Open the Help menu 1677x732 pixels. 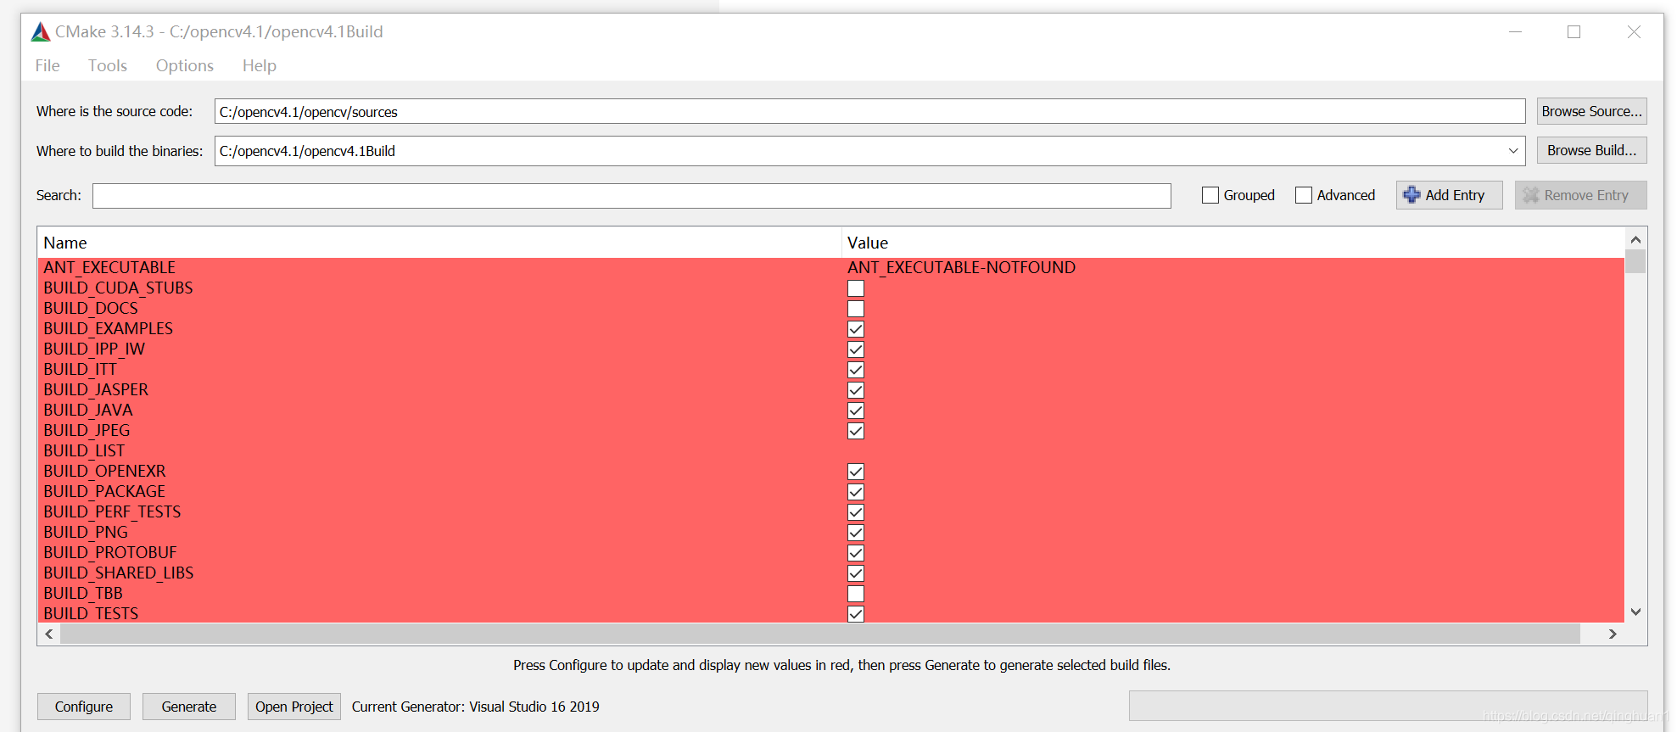click(x=260, y=65)
